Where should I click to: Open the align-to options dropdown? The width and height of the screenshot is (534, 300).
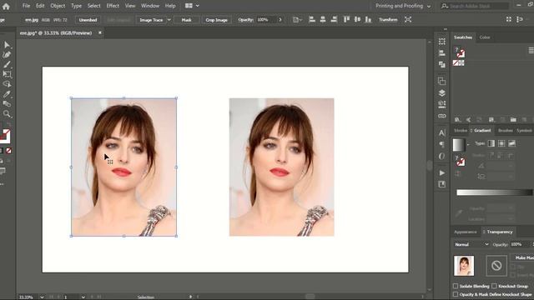coord(297,20)
